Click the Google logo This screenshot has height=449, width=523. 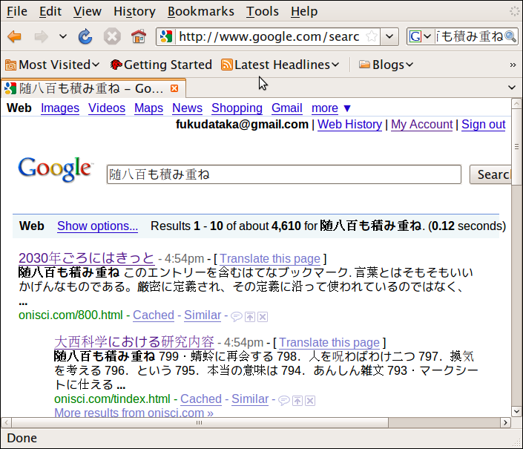click(55, 169)
